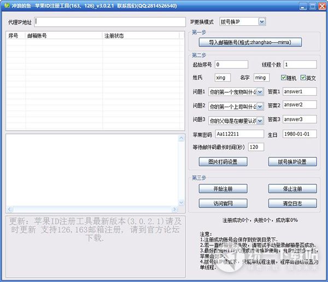Minimize the registration tool window
Screen dimensions: 328x282
[303, 6]
